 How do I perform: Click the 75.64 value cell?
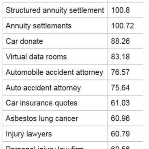pyautogui.click(x=125, y=88)
